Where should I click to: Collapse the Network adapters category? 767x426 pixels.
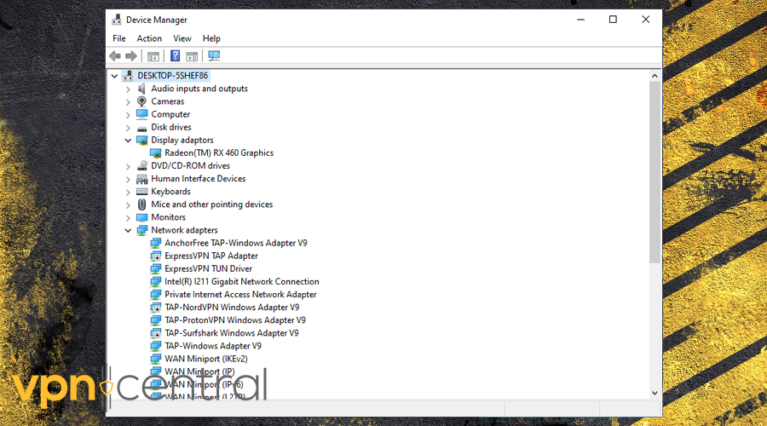pos(129,230)
